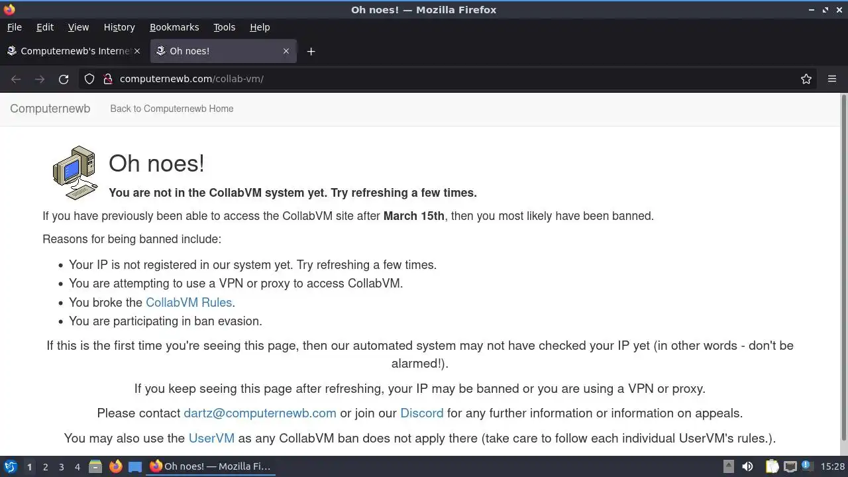Switch to virtual desktop 3
The image size is (848, 477).
61,467
